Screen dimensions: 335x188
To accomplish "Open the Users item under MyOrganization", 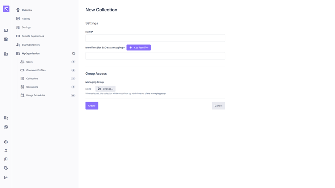I will click(29, 62).
